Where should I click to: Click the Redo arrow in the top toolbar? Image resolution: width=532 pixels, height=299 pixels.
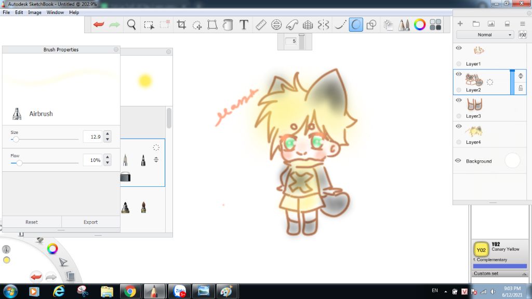115,24
